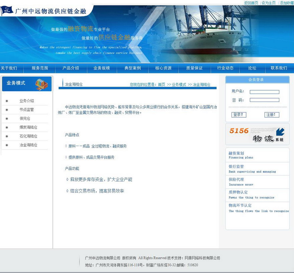Open the 物流环节认定 link
The width and height of the screenshot is (294, 273).
[259, 208]
